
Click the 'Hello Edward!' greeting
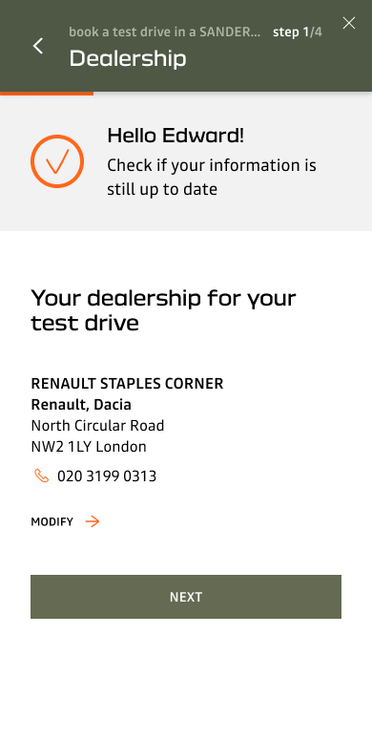click(176, 136)
